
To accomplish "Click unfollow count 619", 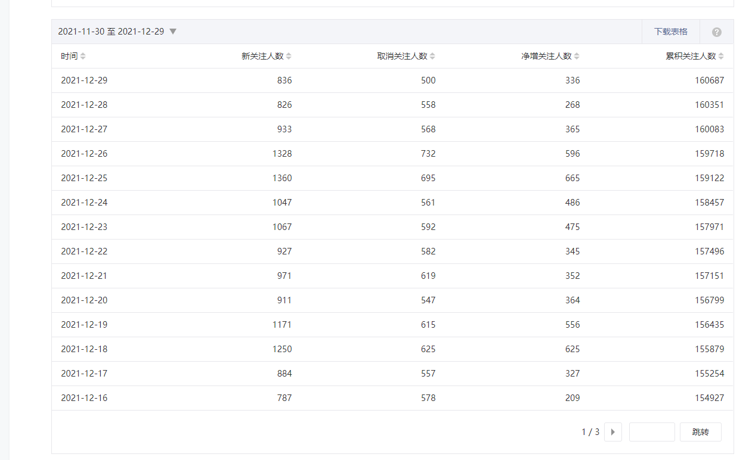I will point(428,276).
